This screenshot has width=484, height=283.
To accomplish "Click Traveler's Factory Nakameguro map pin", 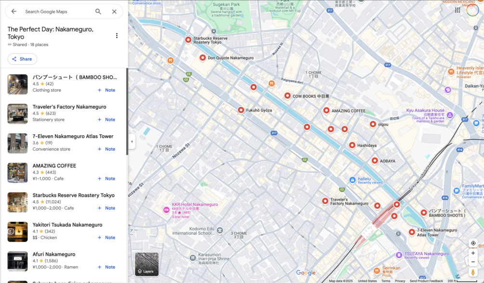I will [325, 201].
